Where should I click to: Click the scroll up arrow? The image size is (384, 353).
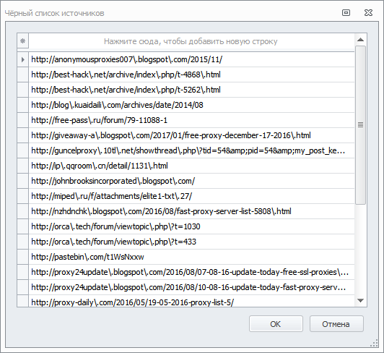360,40
